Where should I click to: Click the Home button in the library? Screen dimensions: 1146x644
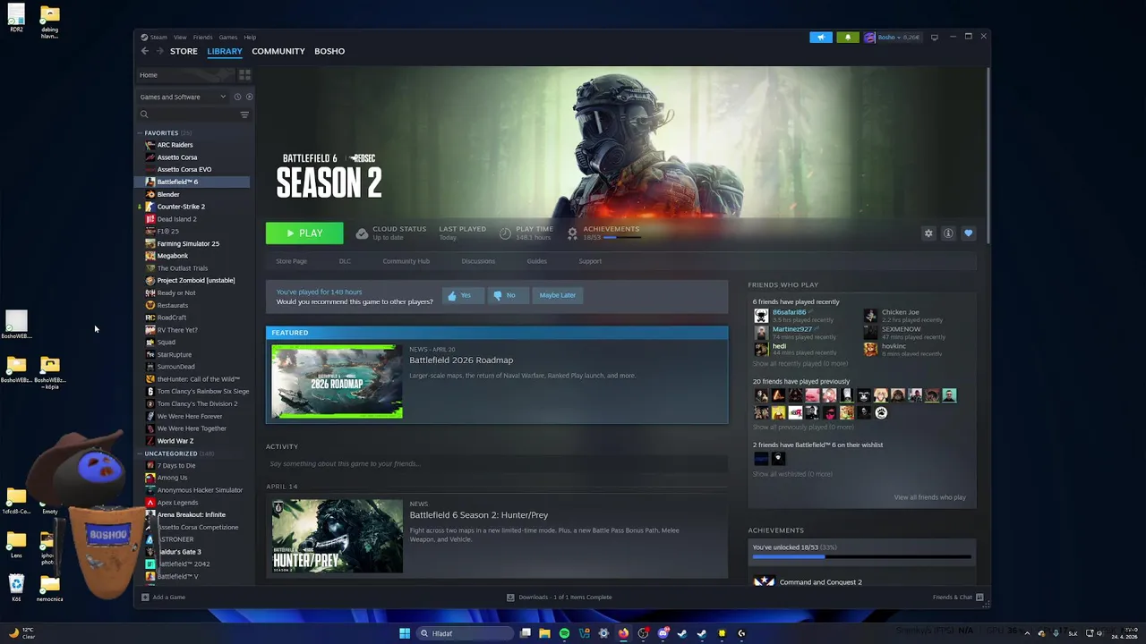tap(184, 75)
